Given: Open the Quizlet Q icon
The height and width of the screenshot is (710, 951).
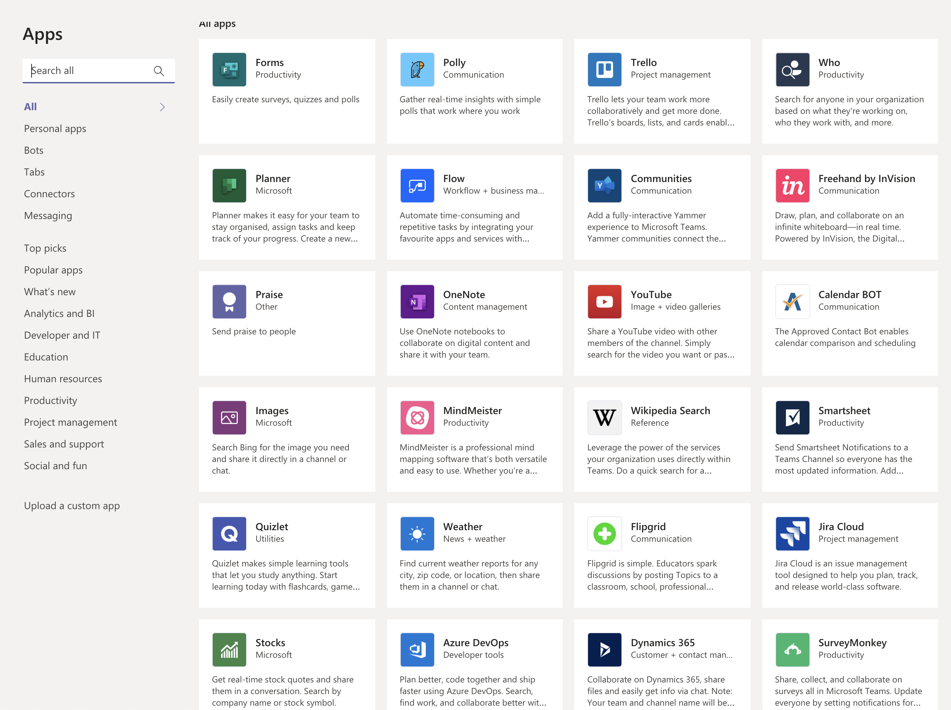Looking at the screenshot, I should coord(229,533).
